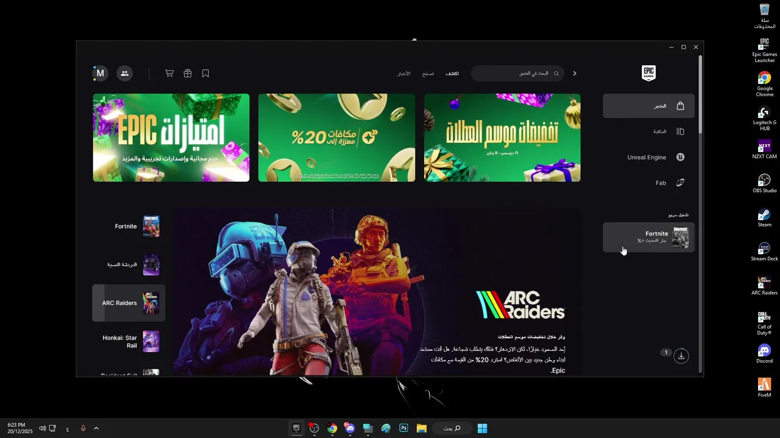
Task: Open FiveM desktop icon
Action: pos(764,388)
